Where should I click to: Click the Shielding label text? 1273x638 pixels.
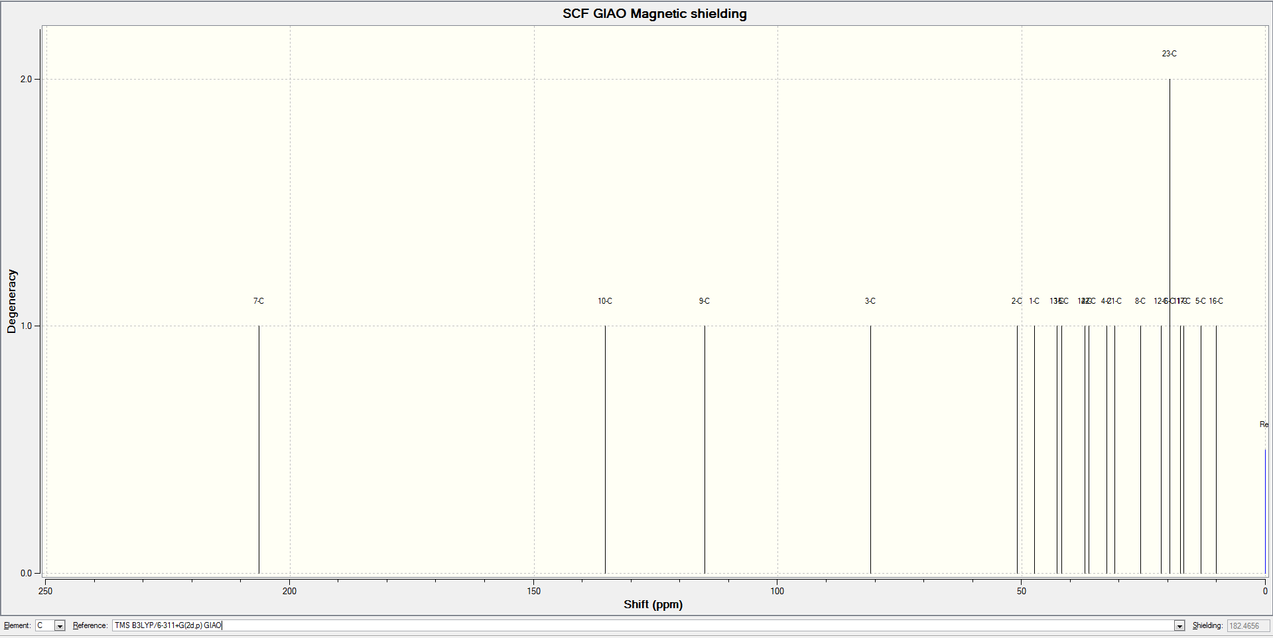pyautogui.click(x=1207, y=625)
